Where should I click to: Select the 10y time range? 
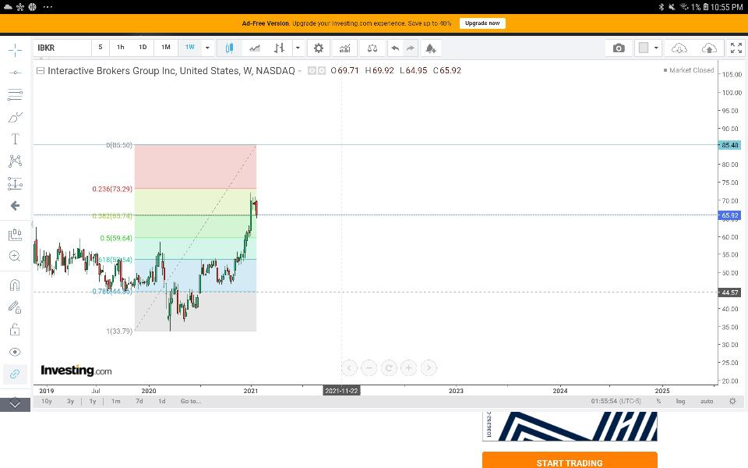click(46, 401)
